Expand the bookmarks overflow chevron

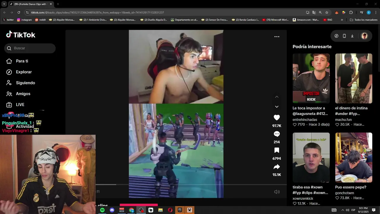click(342, 20)
